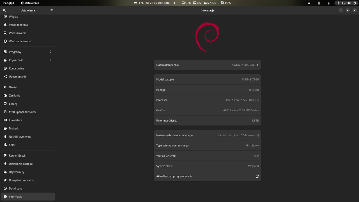
Task: Click the 1,3 TB disk capacity value
Action: coord(255,121)
